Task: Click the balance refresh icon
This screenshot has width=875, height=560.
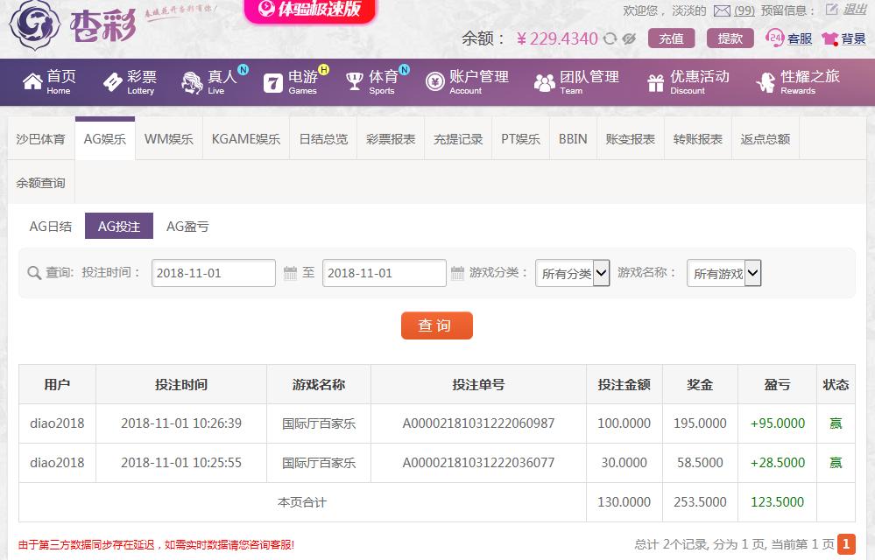Action: (x=610, y=38)
